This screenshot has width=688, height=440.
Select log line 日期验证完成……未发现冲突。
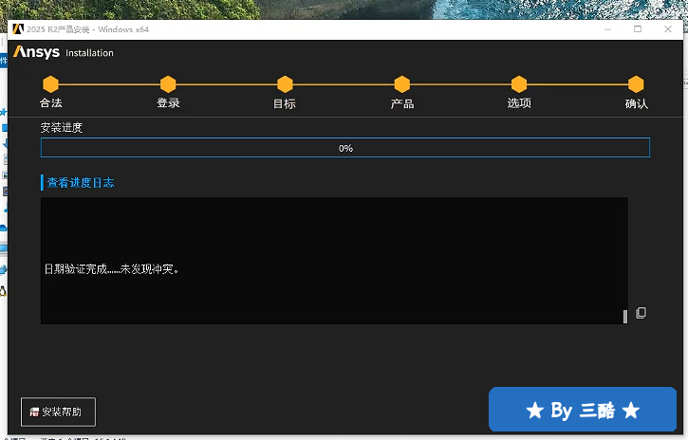click(112, 269)
